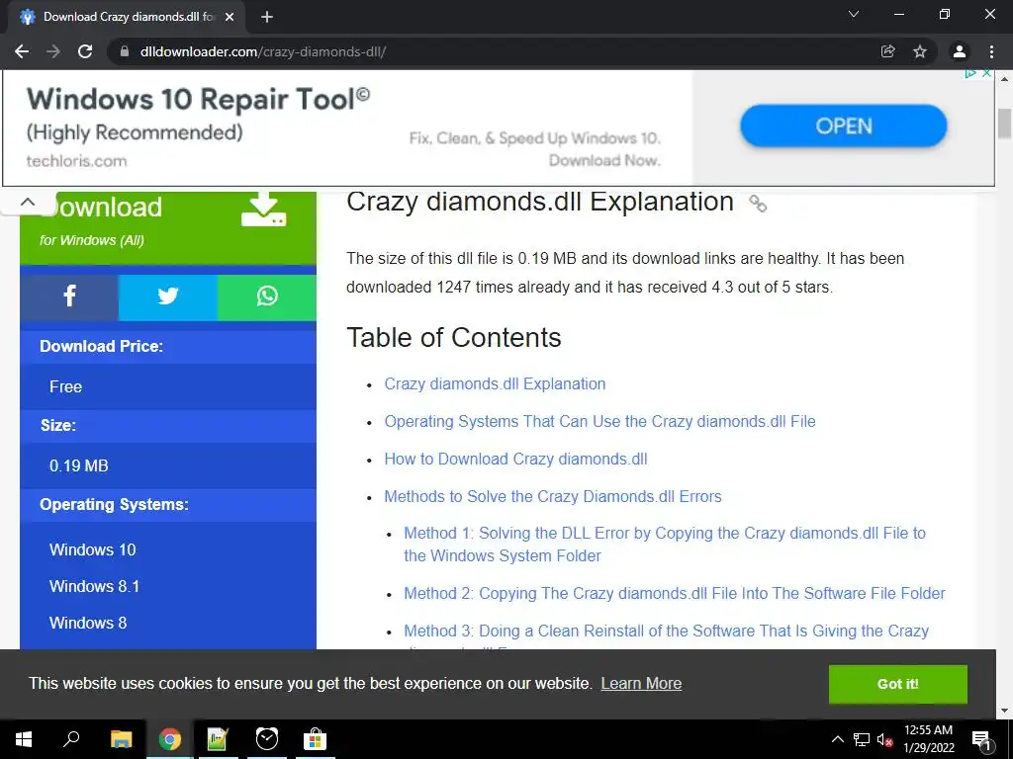Click the muted volume tray icon

click(885, 739)
